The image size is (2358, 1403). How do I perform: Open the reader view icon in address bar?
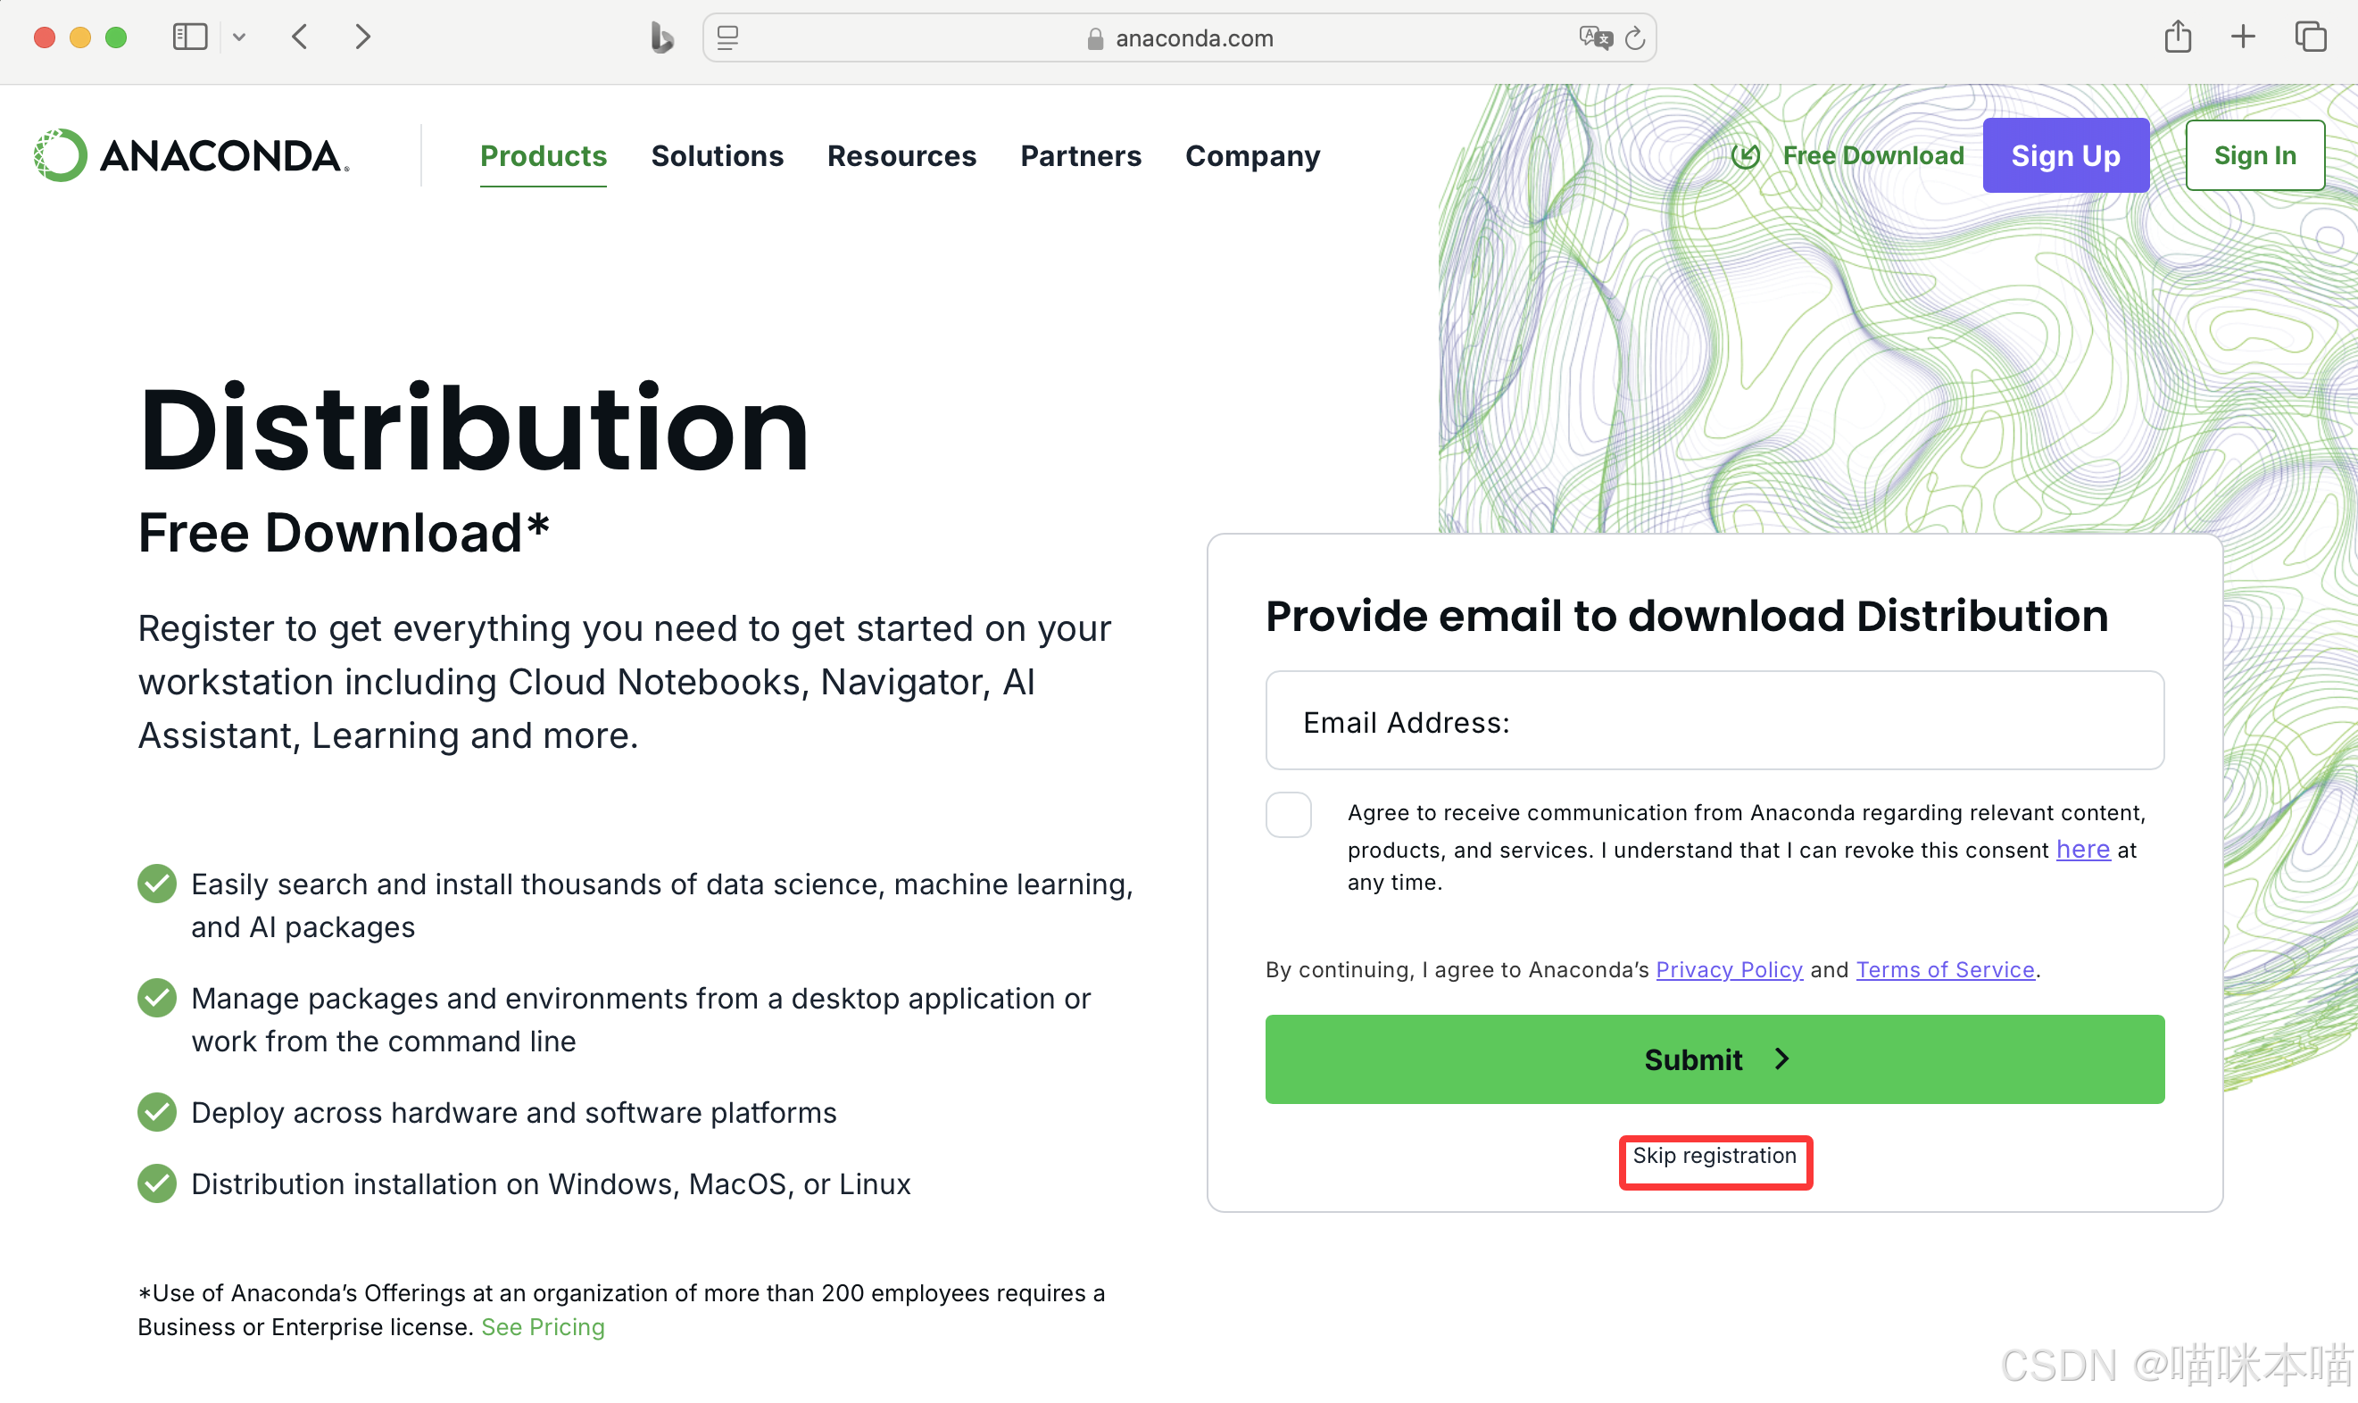coord(727,37)
